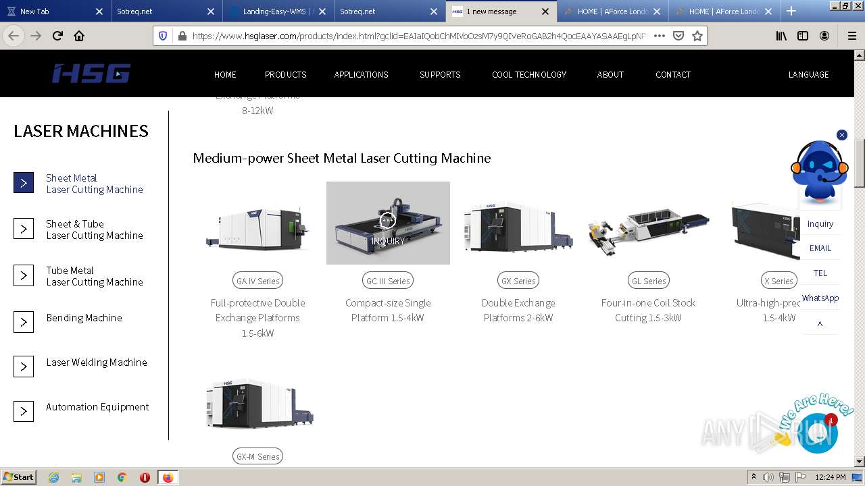Click the tracking protection shield icon
This screenshot has height=486, width=865.
(x=163, y=36)
